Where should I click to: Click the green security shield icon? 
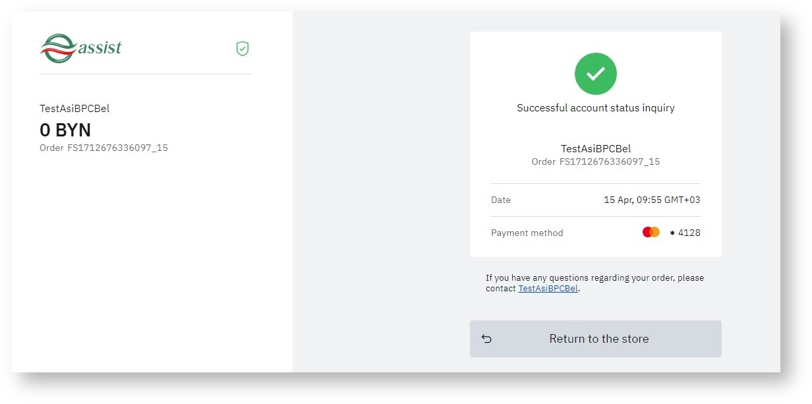(x=243, y=48)
